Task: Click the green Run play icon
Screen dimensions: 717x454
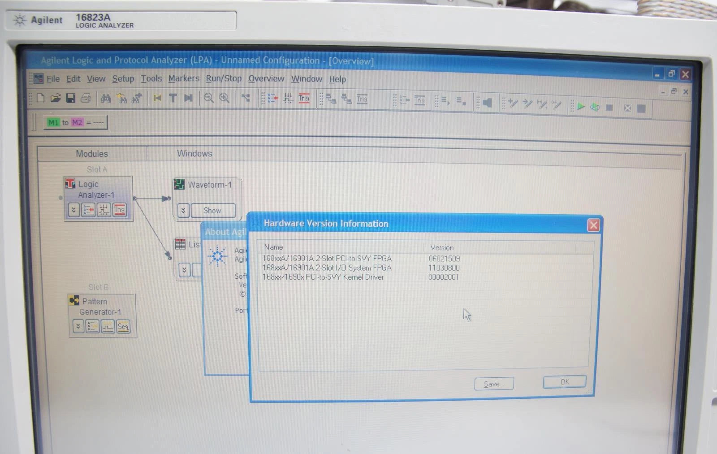Action: coord(581,107)
